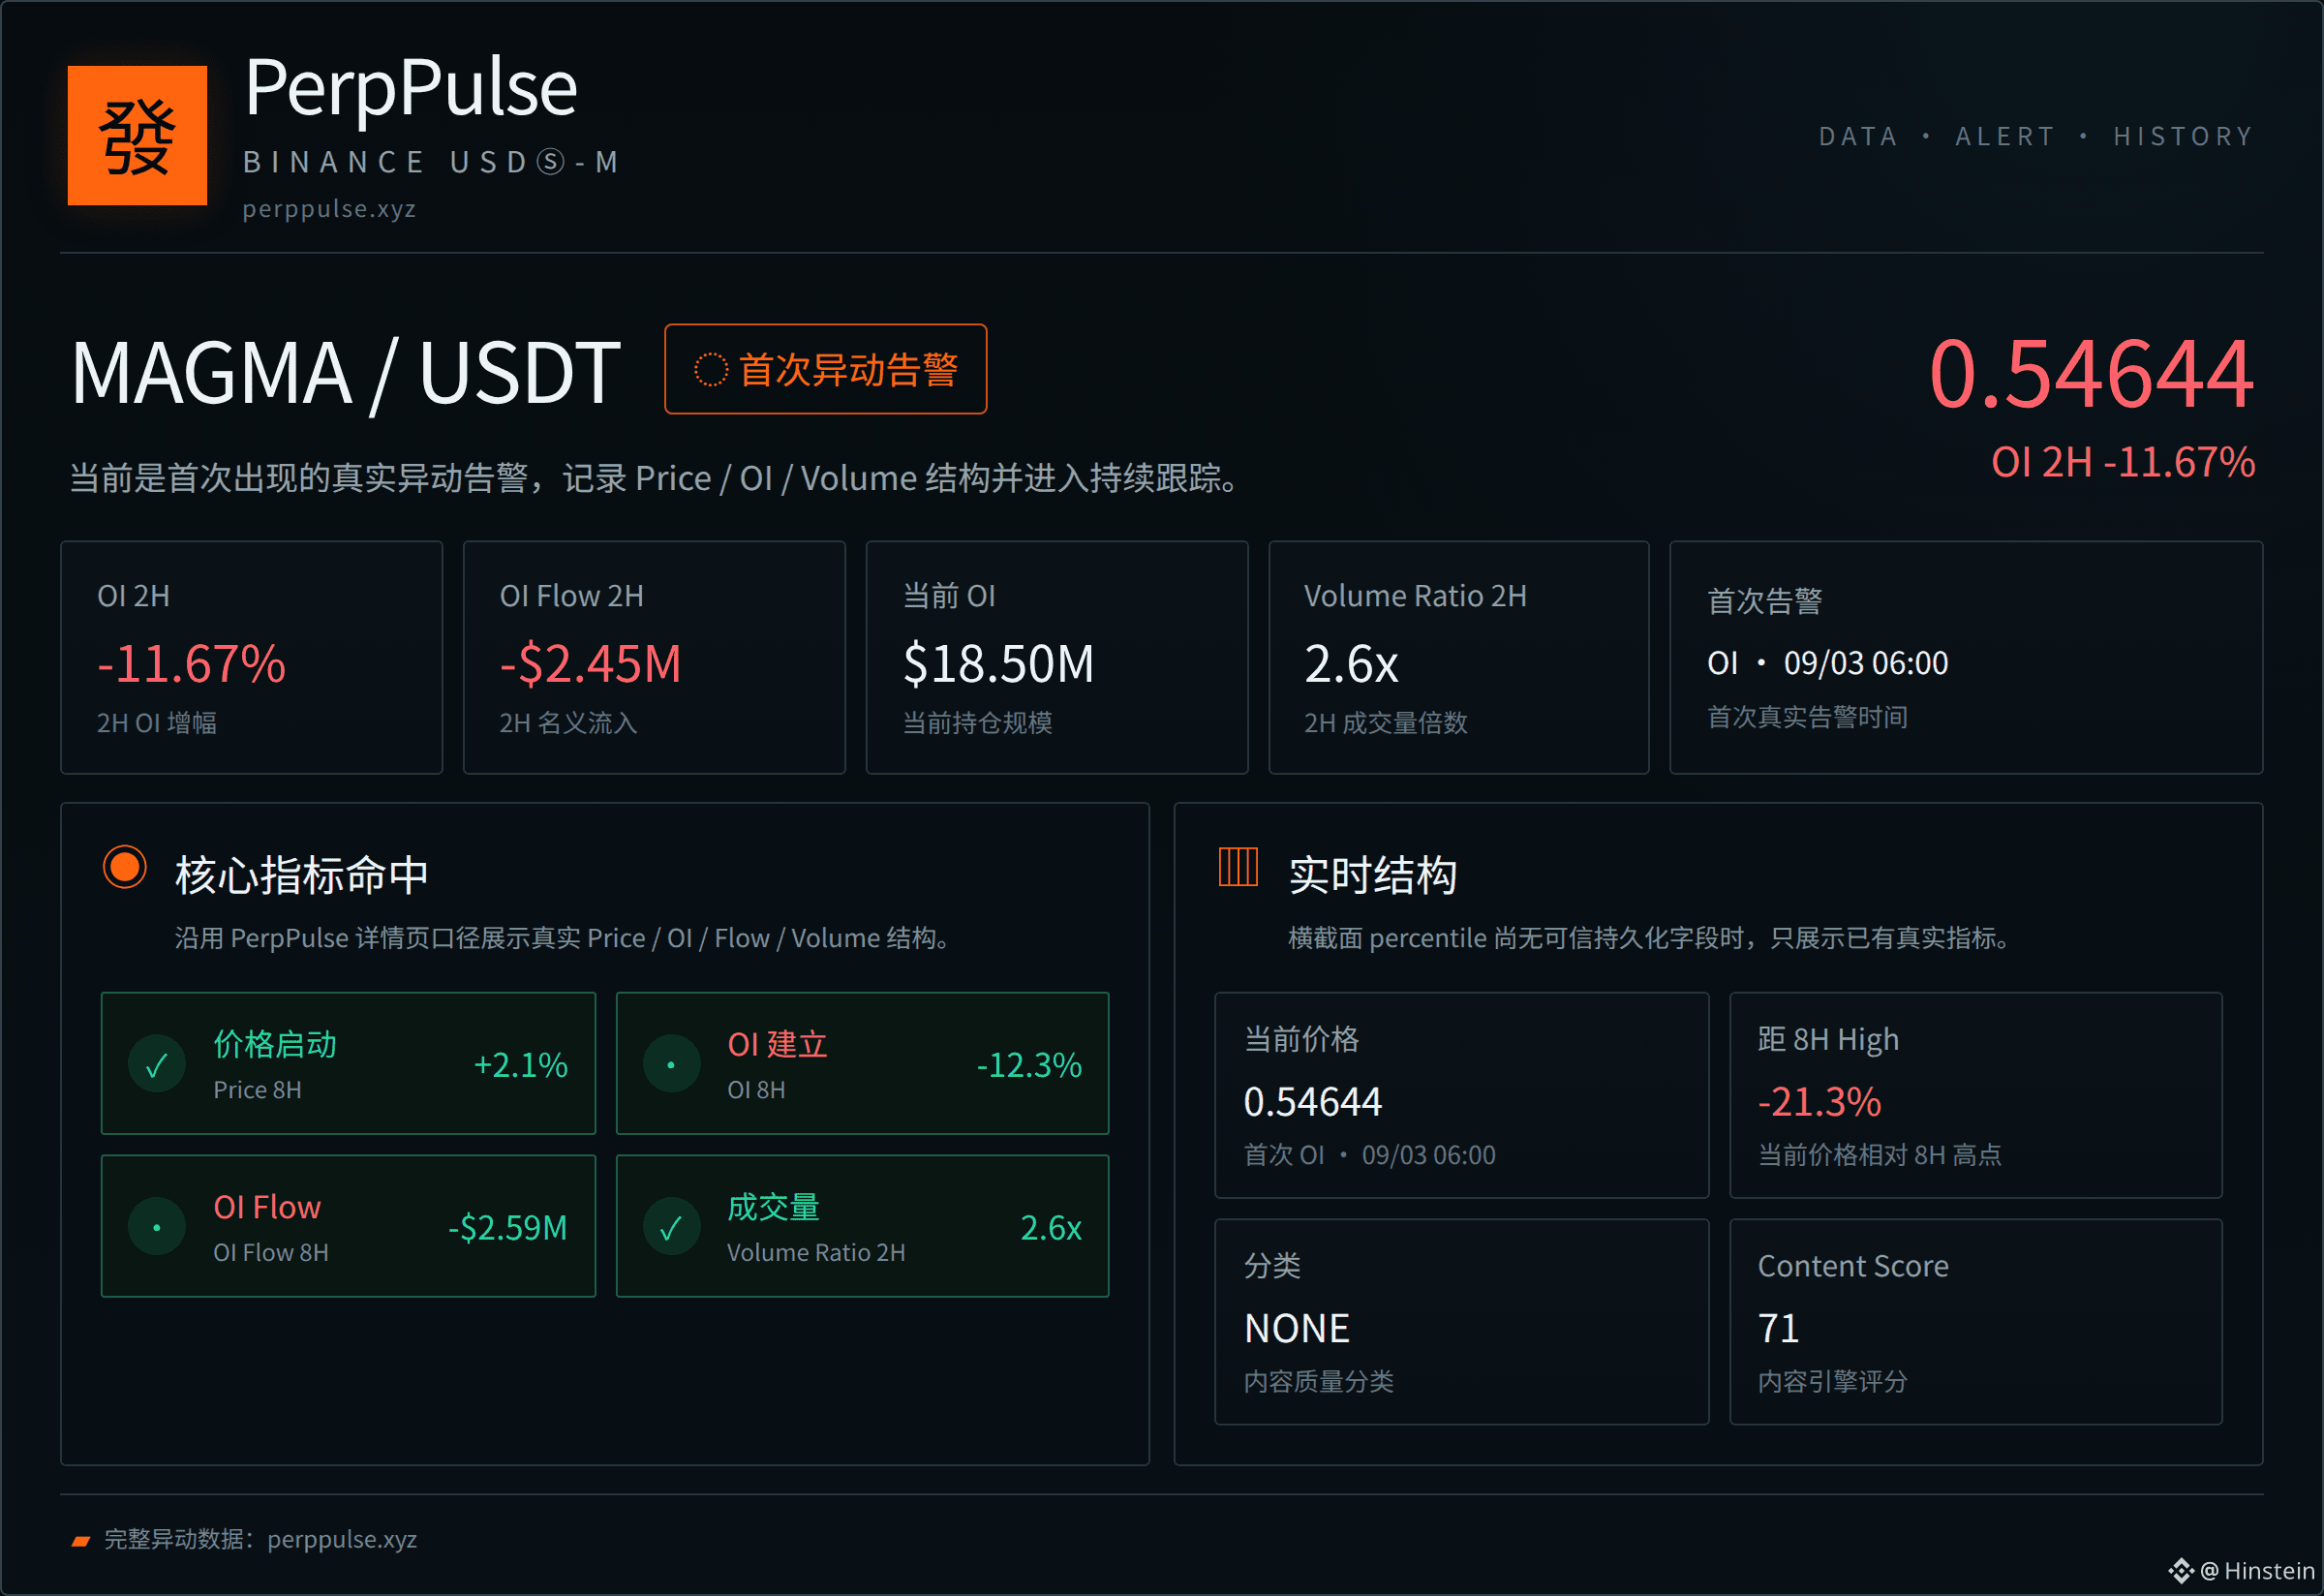Click the orange PerpPulse logo icon
Screen dimensions: 2324x1596
(137, 135)
